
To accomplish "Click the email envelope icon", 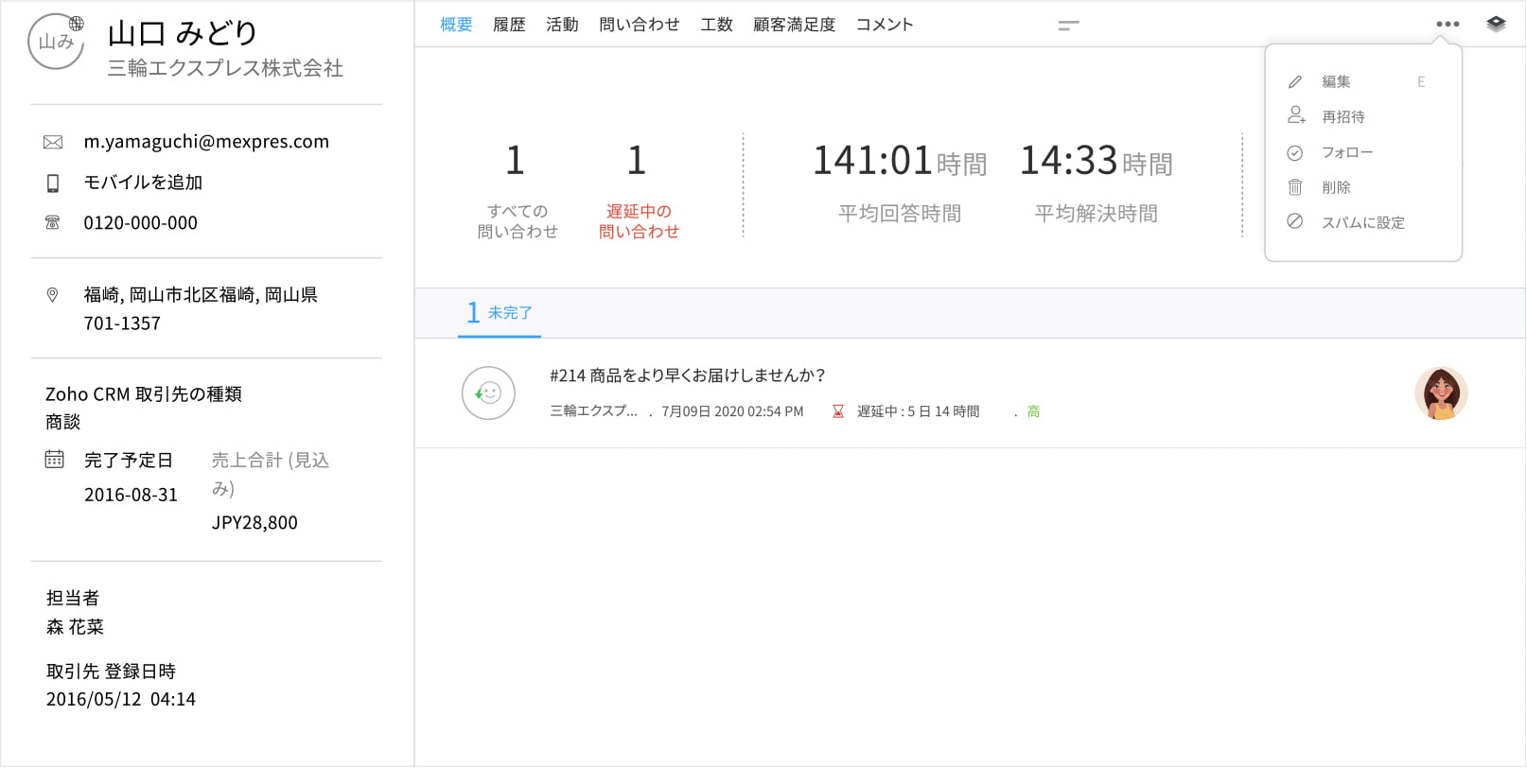I will pyautogui.click(x=53, y=142).
